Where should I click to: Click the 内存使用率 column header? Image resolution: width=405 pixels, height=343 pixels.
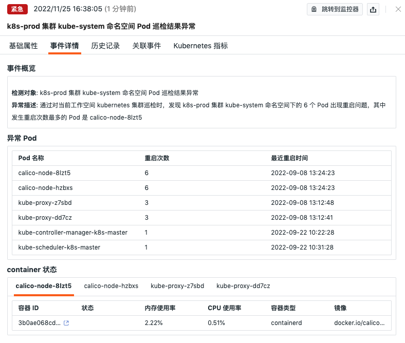[x=160, y=308]
